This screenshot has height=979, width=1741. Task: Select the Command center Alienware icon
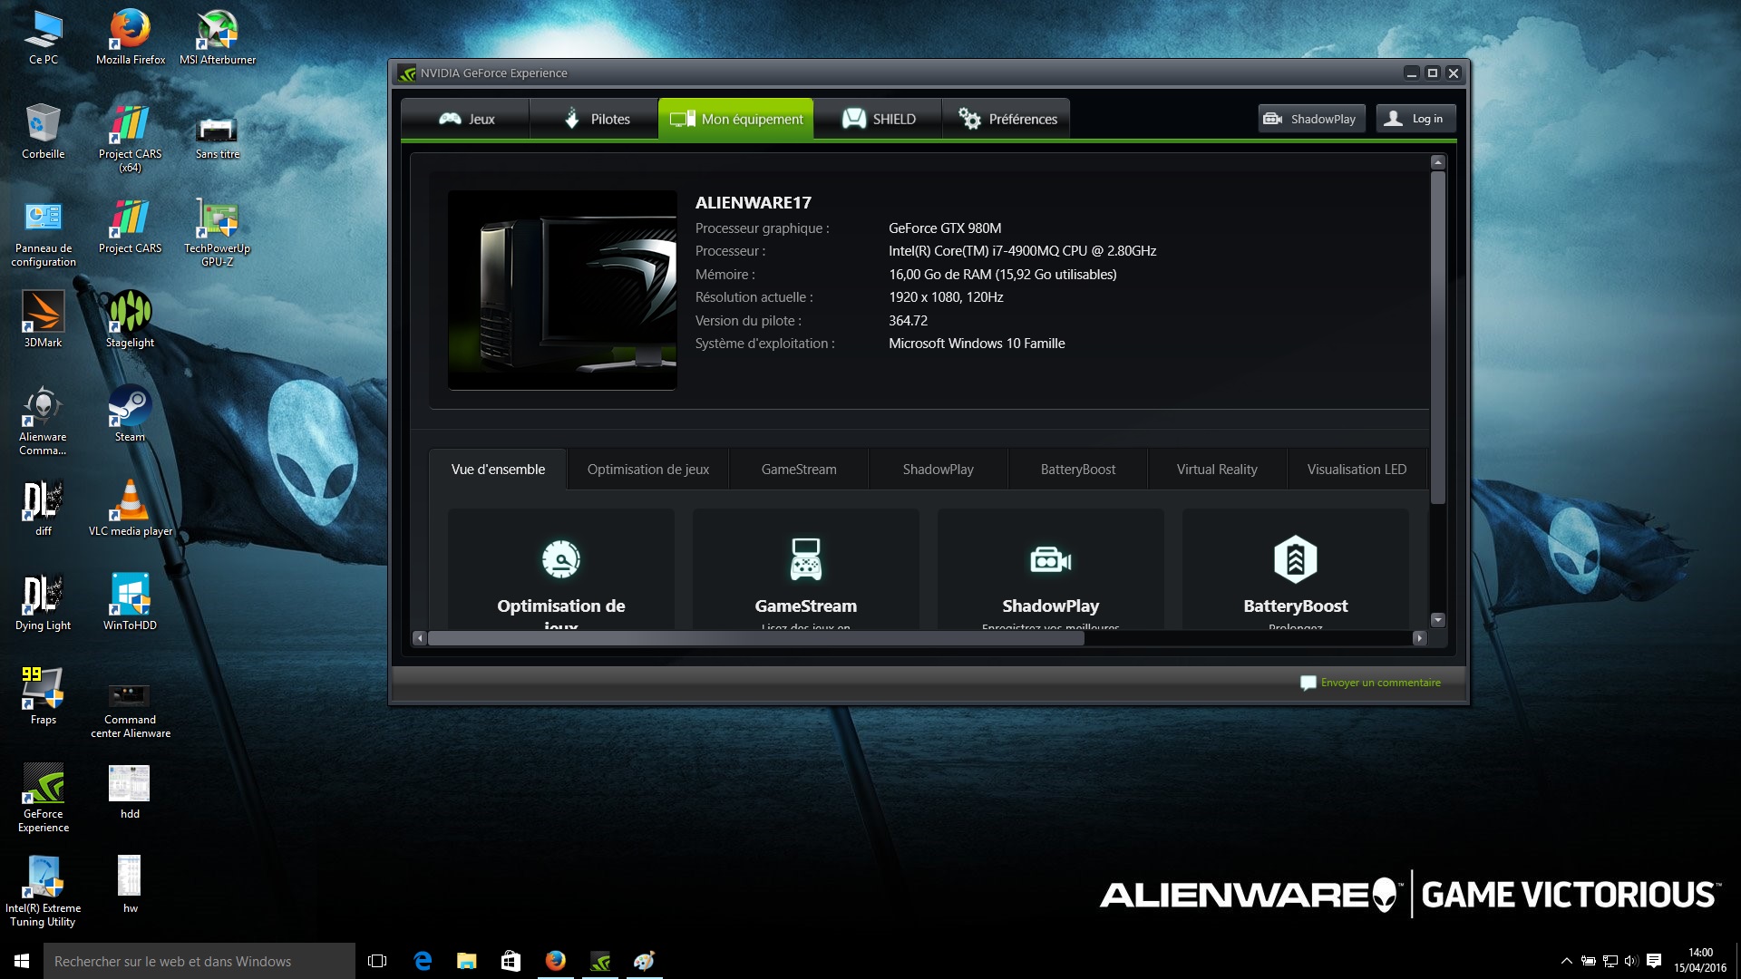tap(131, 711)
